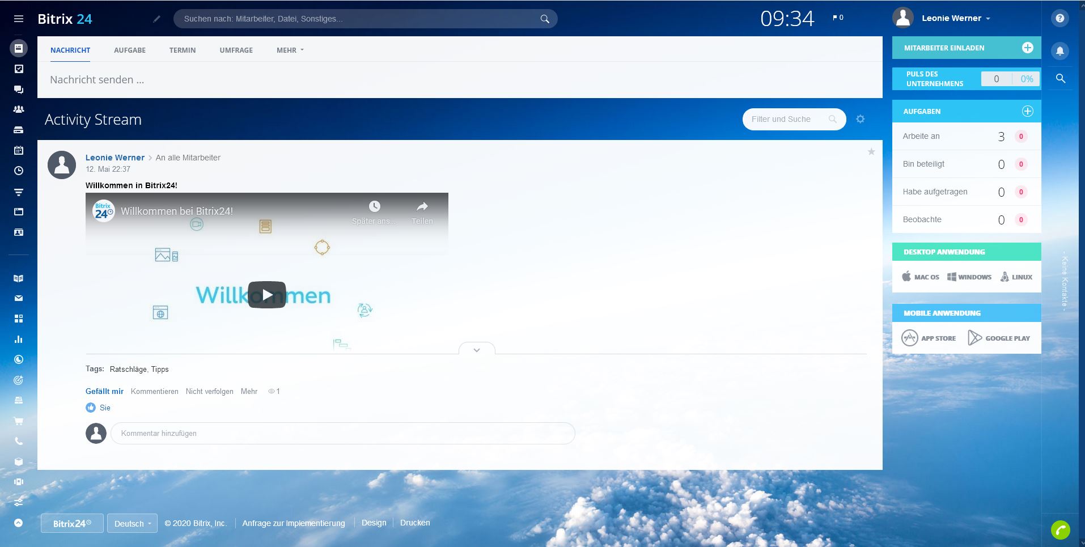
Task: Open Applications via the four-squares sidebar icon
Action: point(19,319)
